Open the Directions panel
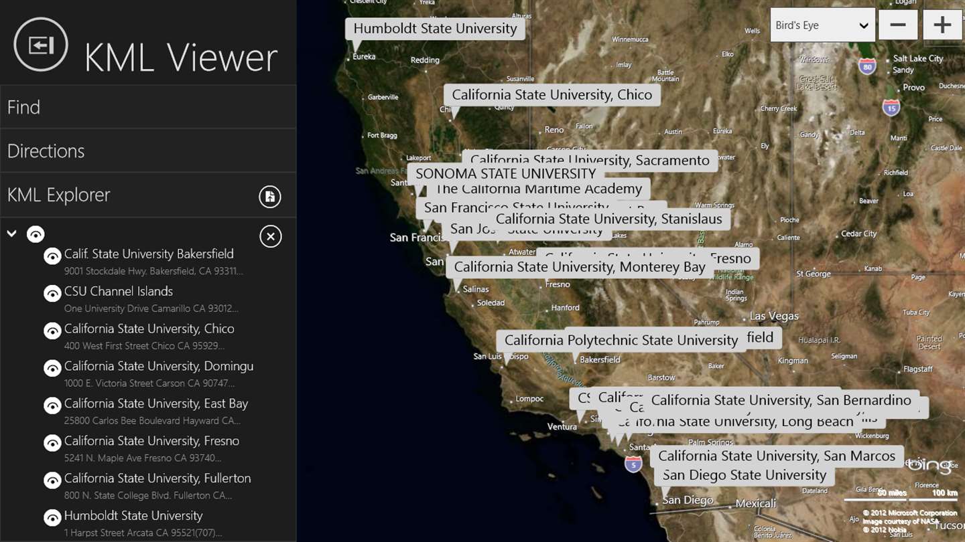The height and width of the screenshot is (542, 965). pyautogui.click(x=148, y=151)
